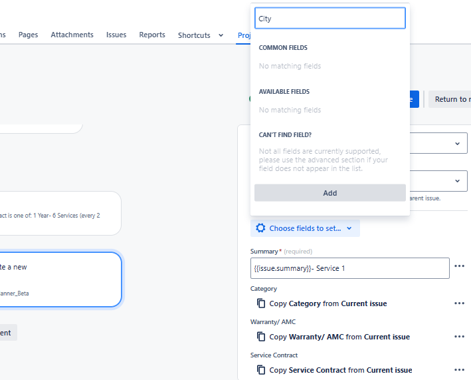
Task: Click the Summary text field
Action: pos(349,268)
